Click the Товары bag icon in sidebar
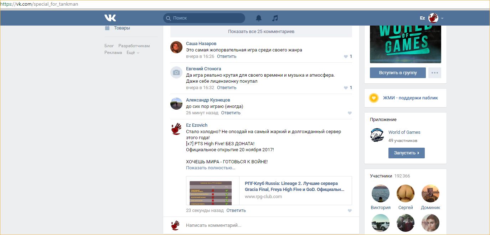Image resolution: width=490 pixels, height=235 pixels. tap(107, 28)
